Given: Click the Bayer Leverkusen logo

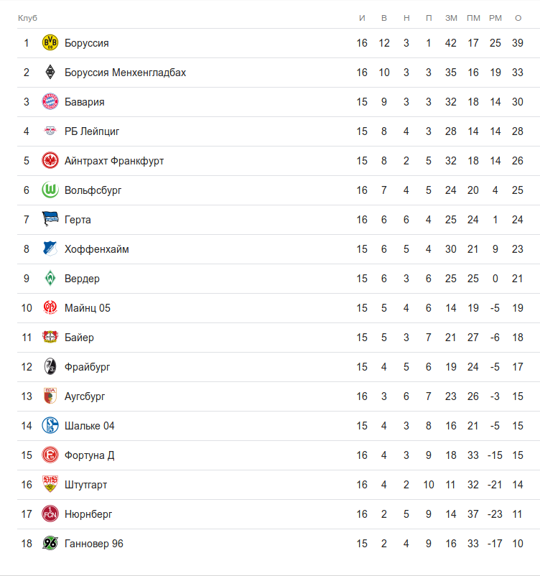Looking at the screenshot, I should pos(50,338).
